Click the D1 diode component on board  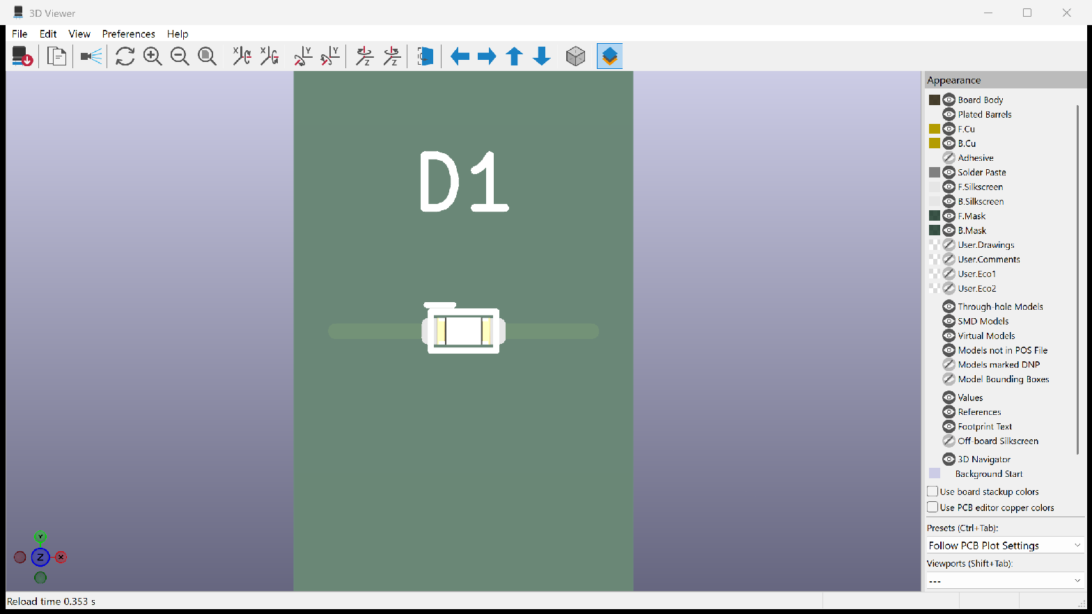pyautogui.click(x=463, y=331)
